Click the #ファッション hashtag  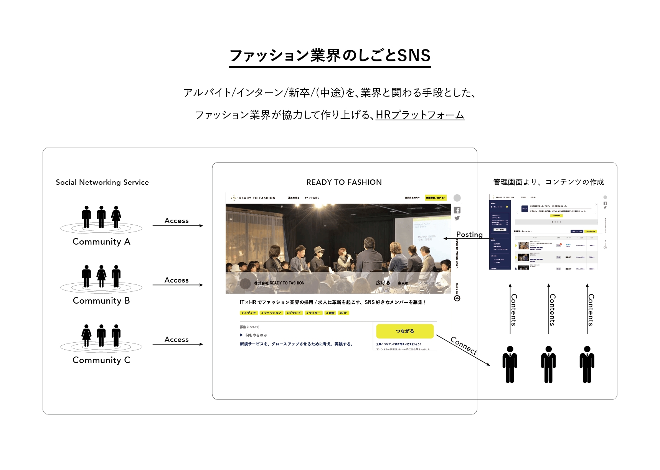click(x=272, y=313)
